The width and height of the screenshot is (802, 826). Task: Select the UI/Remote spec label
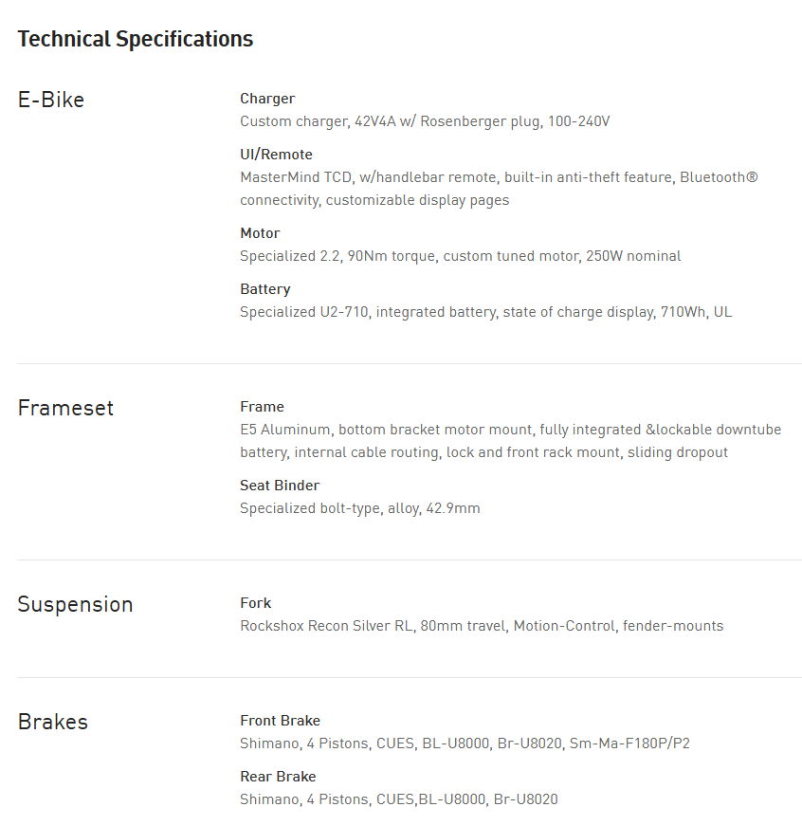[276, 155]
